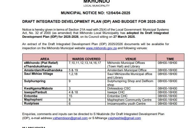Click the Iswepe/Panbult area cell
This screenshot has width=191, height=128.
pyautogui.click(x=45, y=92)
